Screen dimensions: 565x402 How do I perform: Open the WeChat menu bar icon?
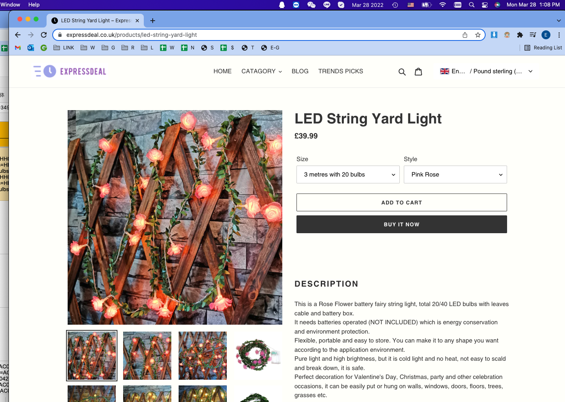[311, 5]
